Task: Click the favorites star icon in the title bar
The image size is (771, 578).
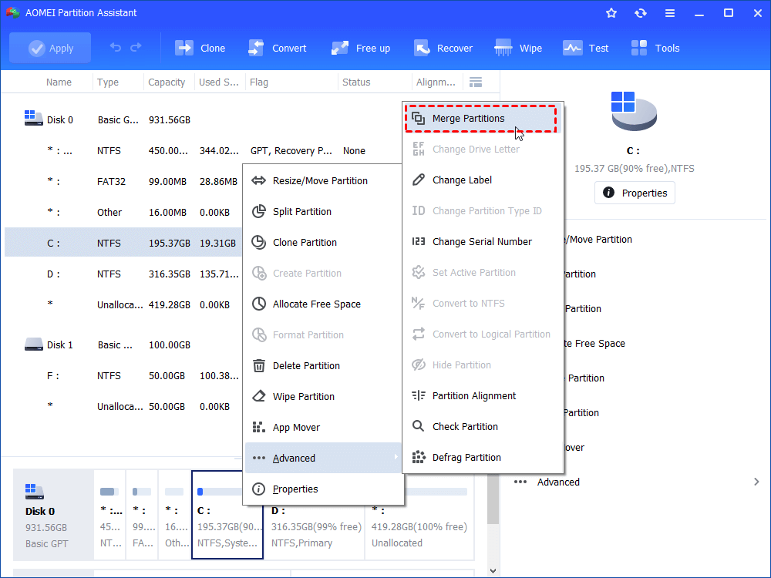Action: [611, 13]
